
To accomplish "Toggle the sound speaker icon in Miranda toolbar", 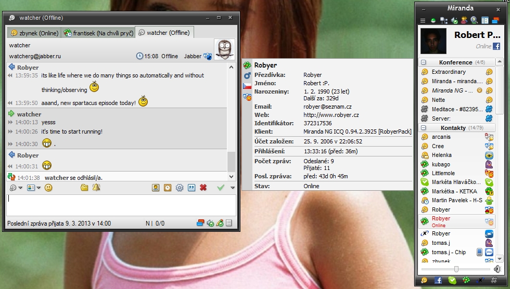I will (454, 20).
